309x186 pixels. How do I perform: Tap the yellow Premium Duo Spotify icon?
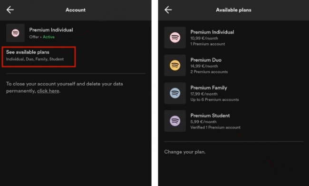click(175, 65)
